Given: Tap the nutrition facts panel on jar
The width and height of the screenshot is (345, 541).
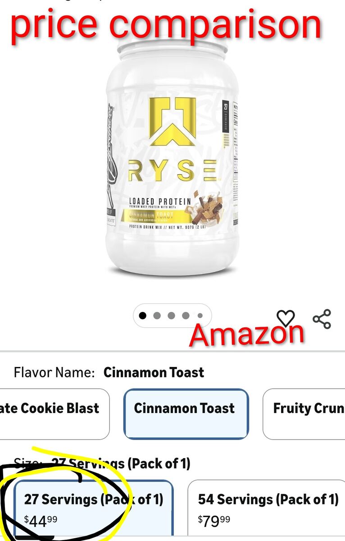Looking at the screenshot, I should pyautogui.click(x=236, y=162).
